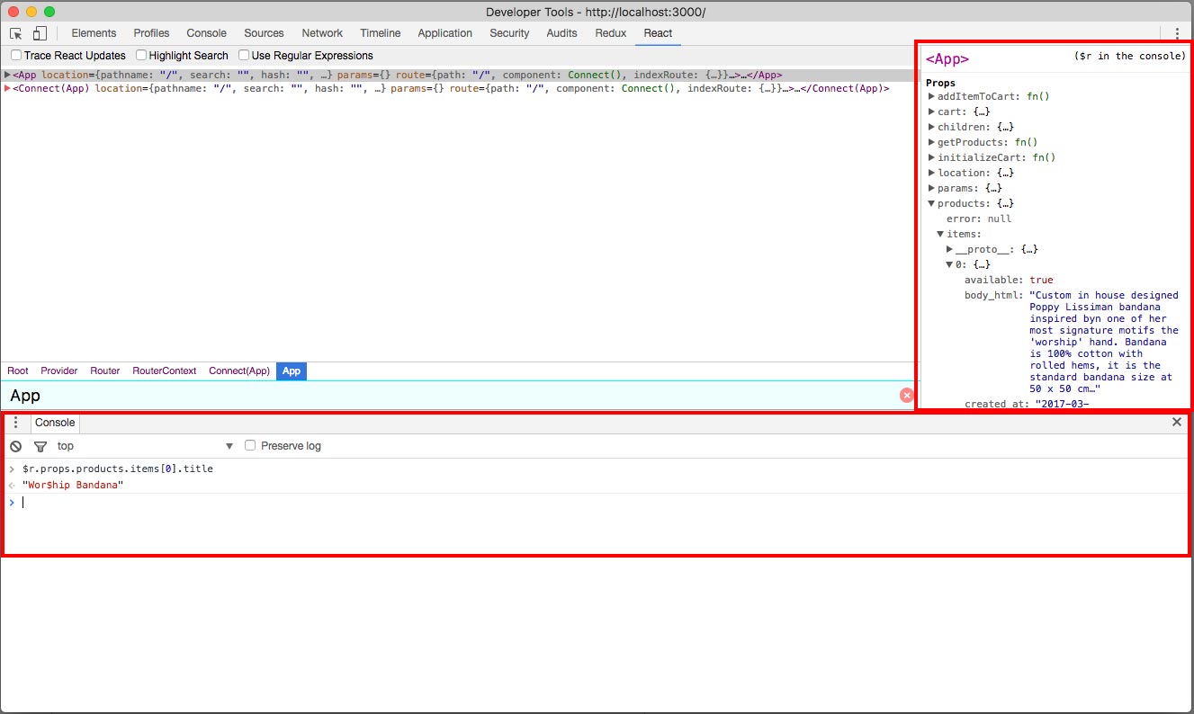Select the body_html property value text
Image resolution: width=1194 pixels, height=714 pixels.
pyautogui.click(x=1104, y=342)
